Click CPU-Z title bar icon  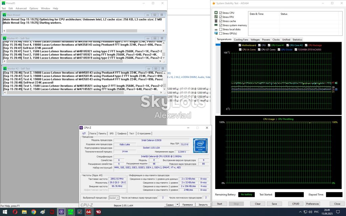[81, 128]
